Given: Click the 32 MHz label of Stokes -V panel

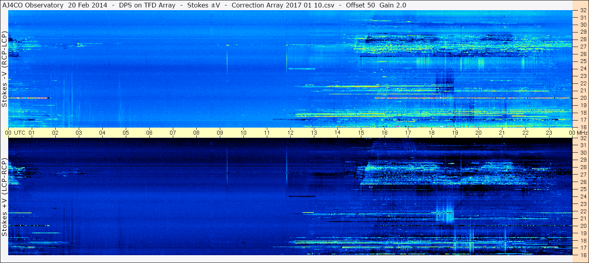Looking at the screenshot, I should (583, 11).
